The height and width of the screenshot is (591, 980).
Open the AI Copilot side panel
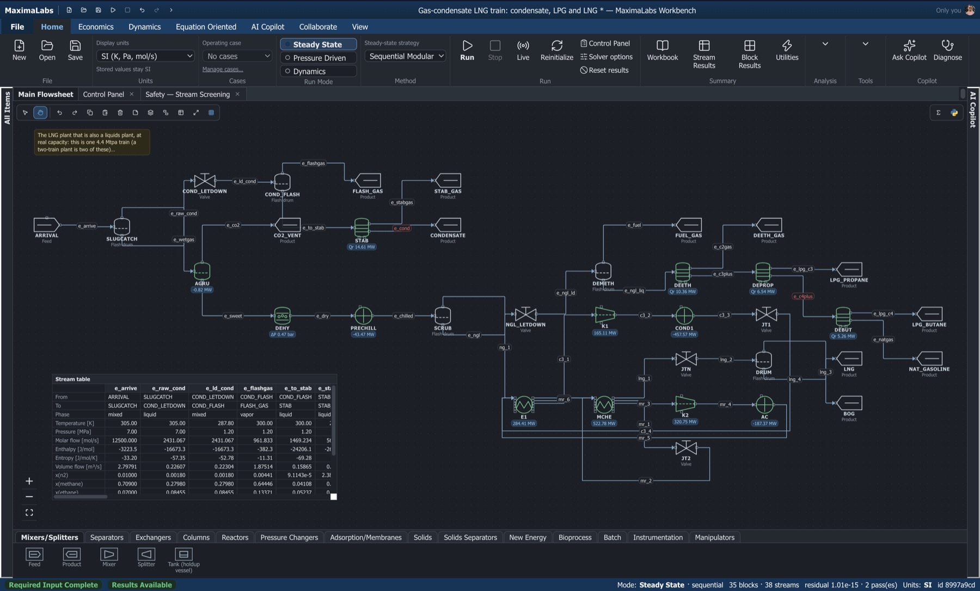973,109
